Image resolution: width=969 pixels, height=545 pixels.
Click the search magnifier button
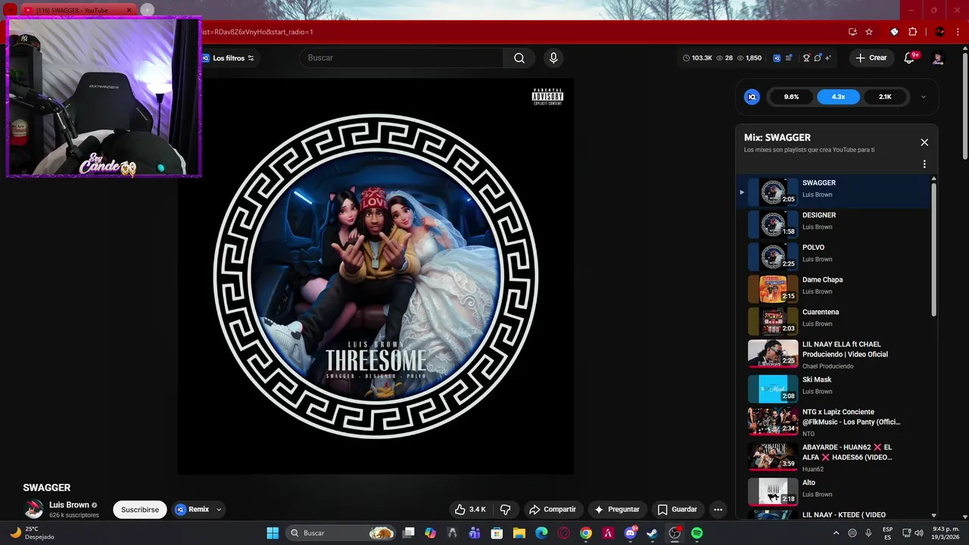pos(519,58)
